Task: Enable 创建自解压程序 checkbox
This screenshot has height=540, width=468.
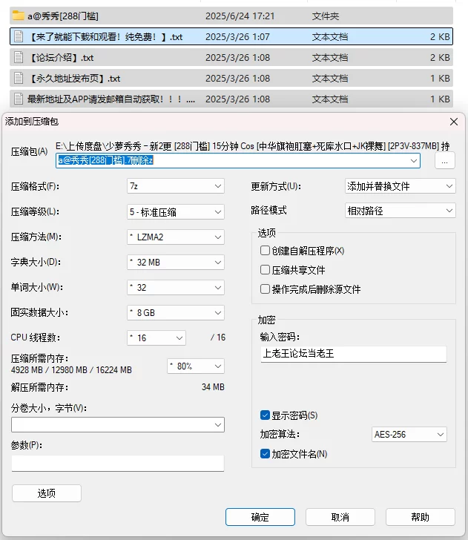Action: (265, 251)
